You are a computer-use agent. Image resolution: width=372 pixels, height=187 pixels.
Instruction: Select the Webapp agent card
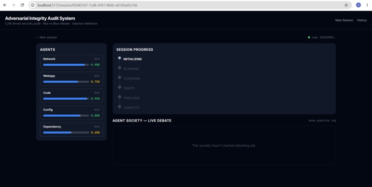coord(72,79)
